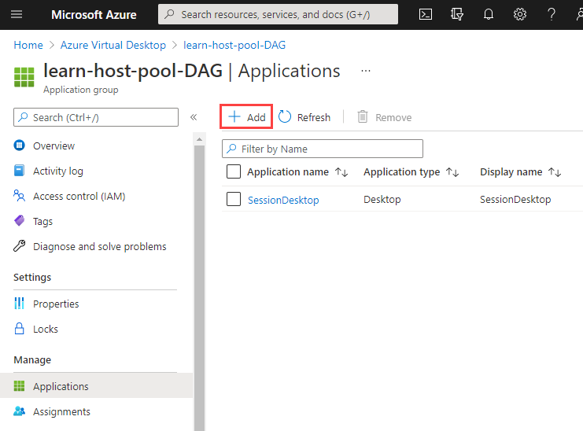Go to Azure Virtual Desktop breadcrumb
Viewport: 583px width, 431px height.
[x=113, y=45]
